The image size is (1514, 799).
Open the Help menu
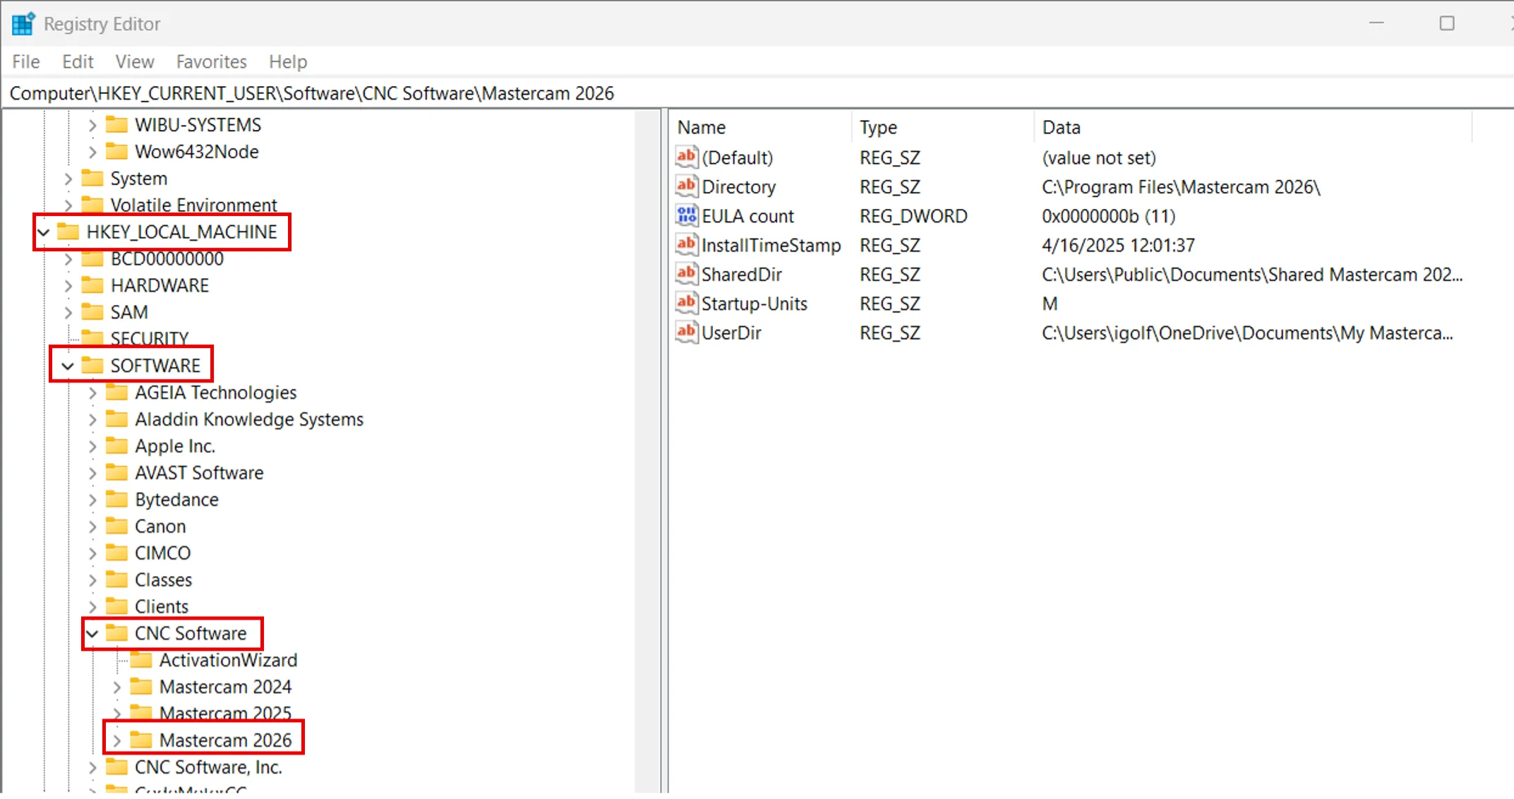(x=288, y=62)
